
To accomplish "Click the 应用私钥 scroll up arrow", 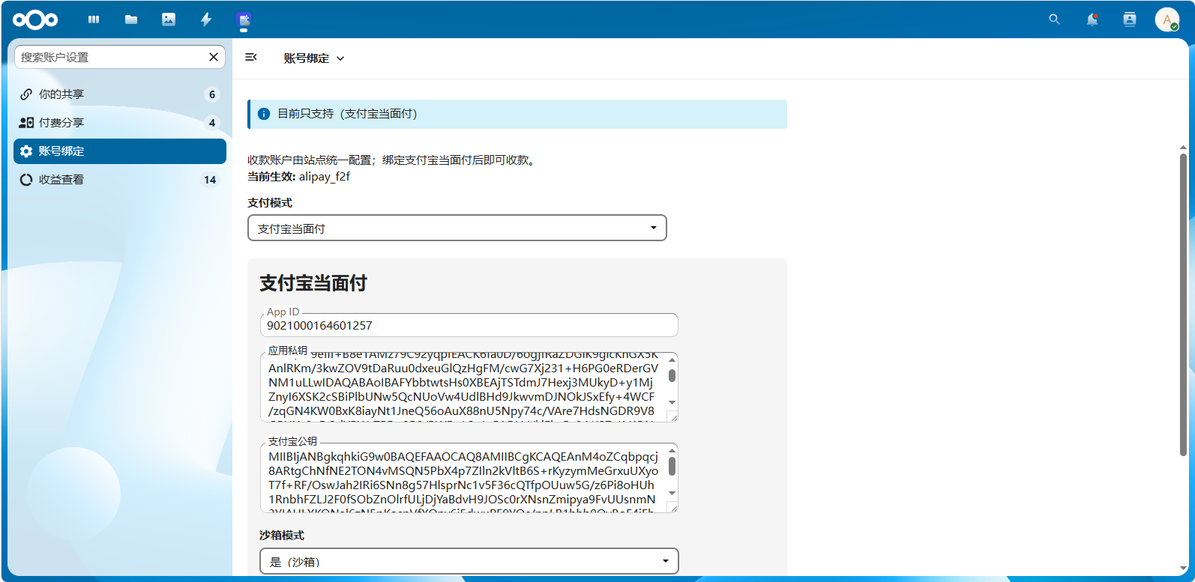I will point(672,360).
